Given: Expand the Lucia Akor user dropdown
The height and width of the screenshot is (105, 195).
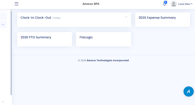Looking at the screenshot, I should [x=184, y=4].
